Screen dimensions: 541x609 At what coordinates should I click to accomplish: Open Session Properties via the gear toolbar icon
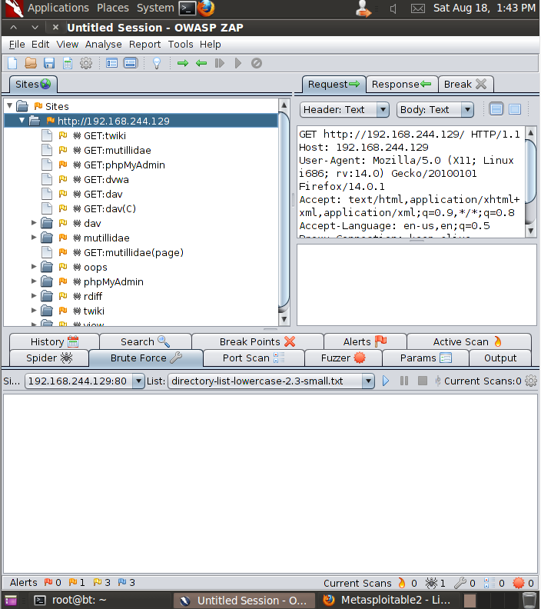pos(86,63)
